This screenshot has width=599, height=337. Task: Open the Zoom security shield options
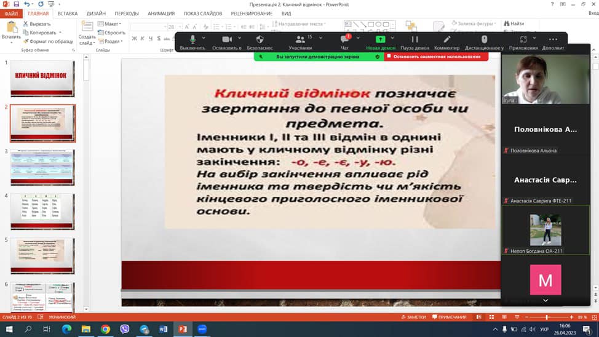tap(260, 40)
